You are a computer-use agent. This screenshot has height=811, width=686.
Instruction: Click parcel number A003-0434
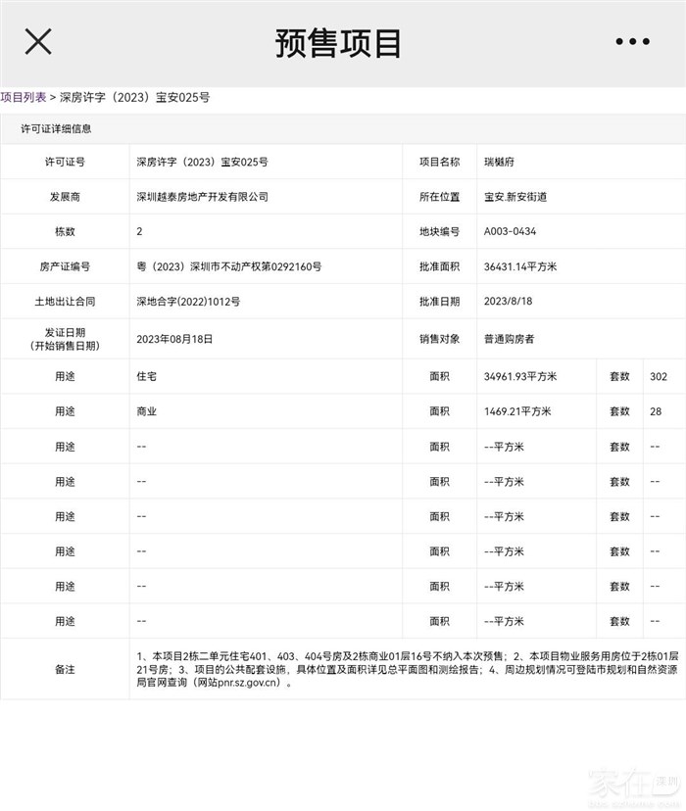(510, 232)
